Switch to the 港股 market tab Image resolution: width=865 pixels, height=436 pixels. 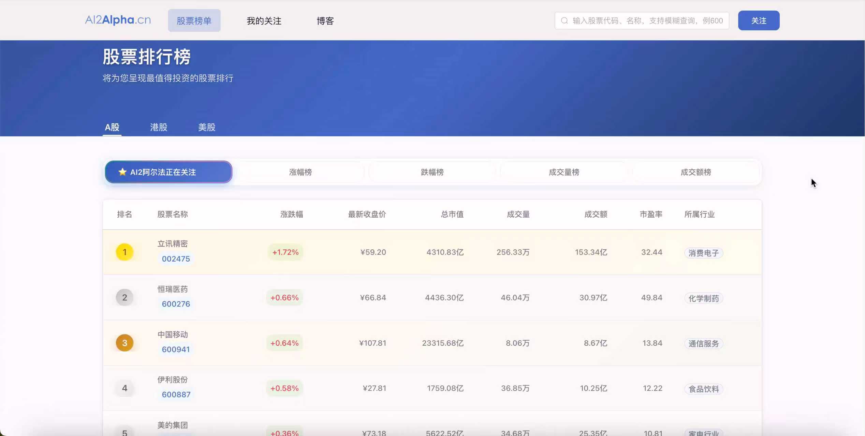[159, 127]
